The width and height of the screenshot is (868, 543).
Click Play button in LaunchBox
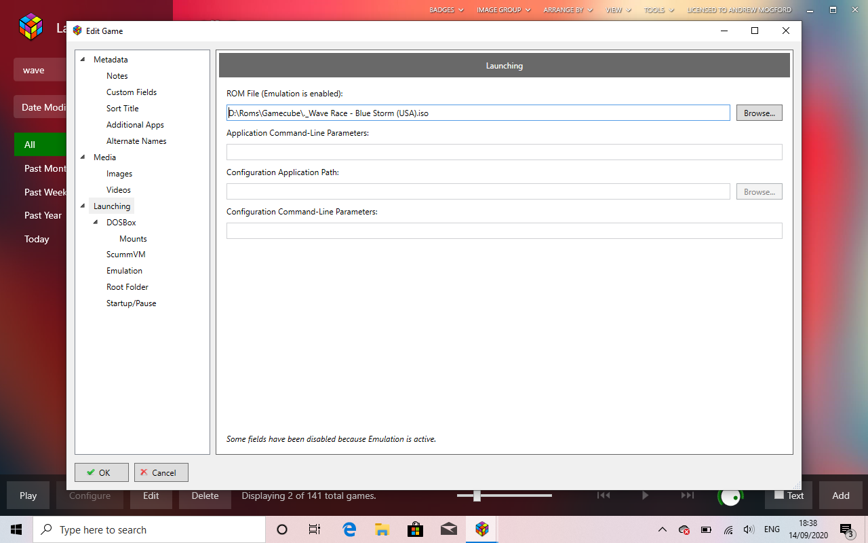[x=28, y=495]
